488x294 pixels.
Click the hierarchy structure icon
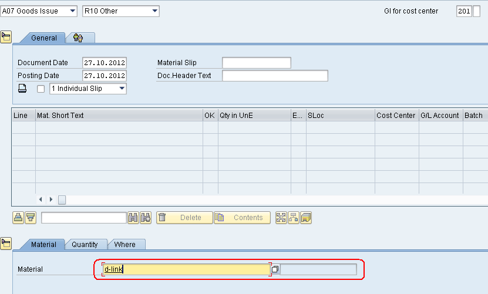(x=294, y=218)
